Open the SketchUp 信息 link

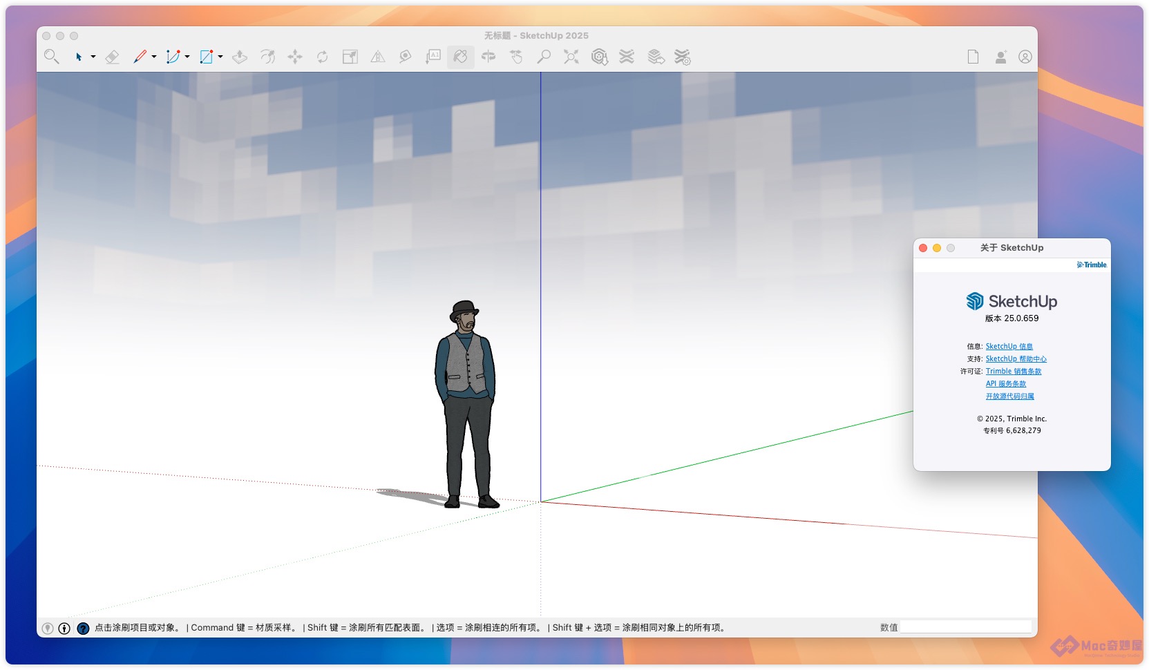click(x=1009, y=347)
